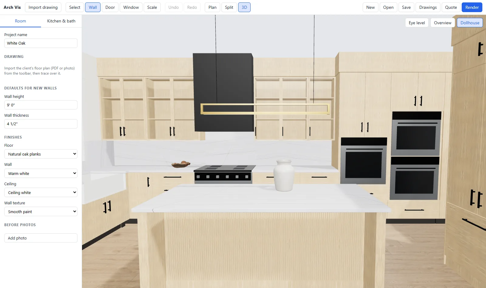Open an existing project

coord(388,7)
